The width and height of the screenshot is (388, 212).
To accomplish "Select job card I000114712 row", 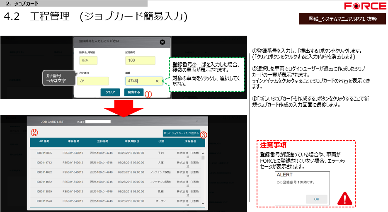I will tap(115, 163).
